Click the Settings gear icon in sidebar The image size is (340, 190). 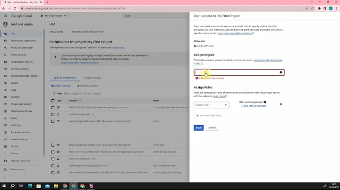click(x=5, y=97)
